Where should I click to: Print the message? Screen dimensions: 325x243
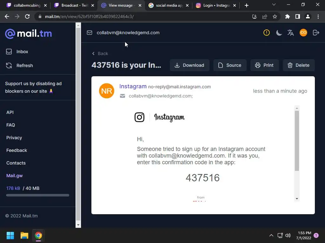[x=264, y=65]
